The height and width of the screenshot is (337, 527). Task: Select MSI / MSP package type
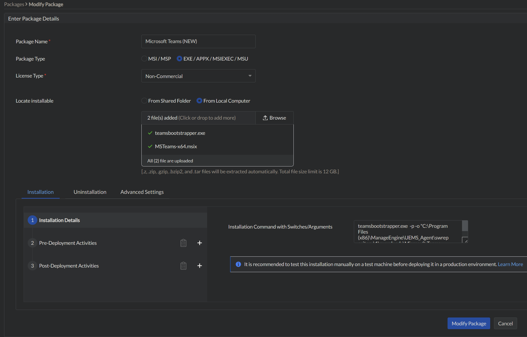(x=144, y=59)
